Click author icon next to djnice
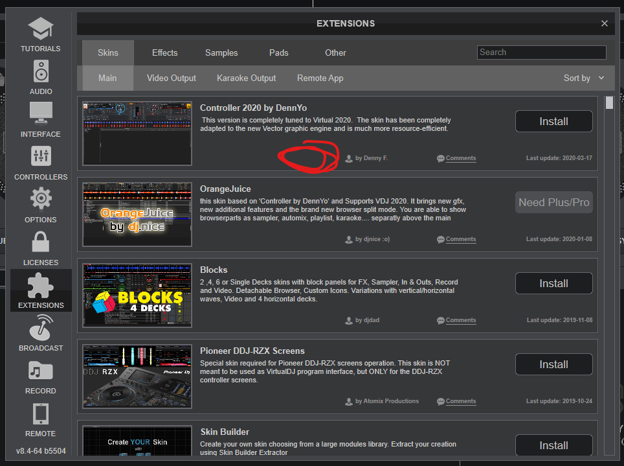This screenshot has width=624, height=466. (x=349, y=240)
